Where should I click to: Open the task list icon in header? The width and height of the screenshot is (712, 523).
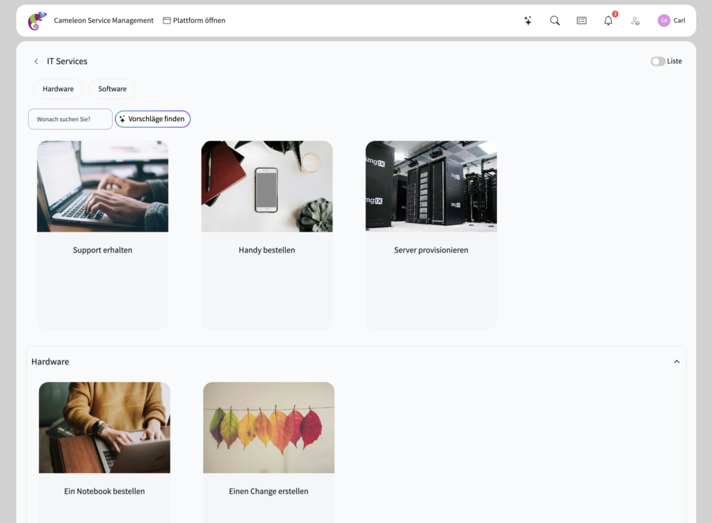pyautogui.click(x=581, y=21)
